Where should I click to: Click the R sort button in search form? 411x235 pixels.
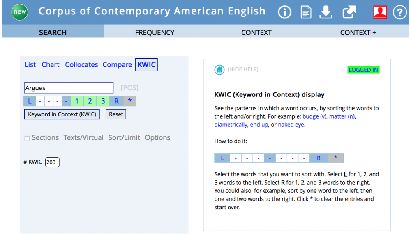[x=116, y=101]
